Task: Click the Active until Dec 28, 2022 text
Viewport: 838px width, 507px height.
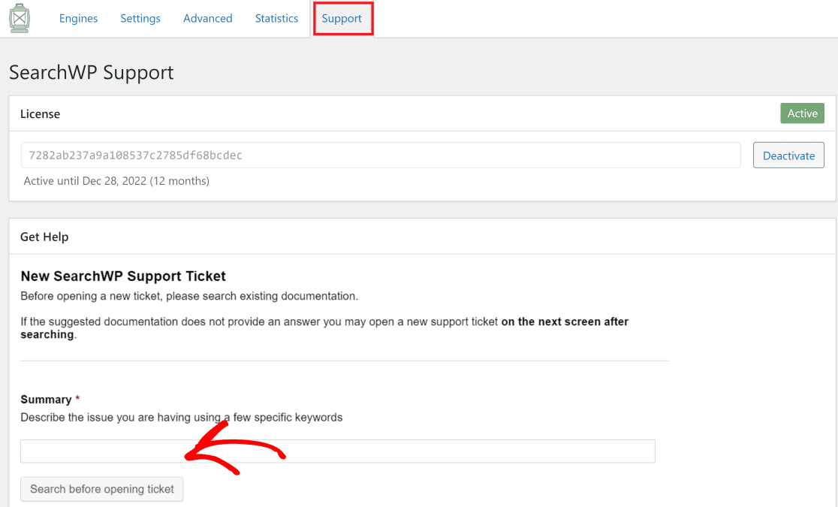Action: coord(116,181)
